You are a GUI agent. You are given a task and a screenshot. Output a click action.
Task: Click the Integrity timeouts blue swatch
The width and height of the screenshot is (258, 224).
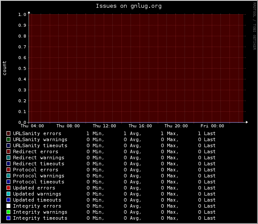8,218
